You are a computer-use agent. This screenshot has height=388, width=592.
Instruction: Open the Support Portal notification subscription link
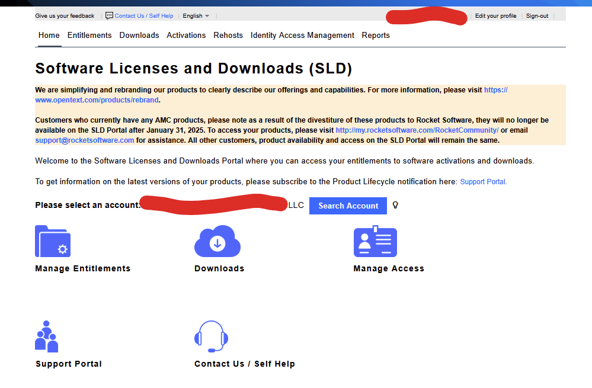point(482,181)
